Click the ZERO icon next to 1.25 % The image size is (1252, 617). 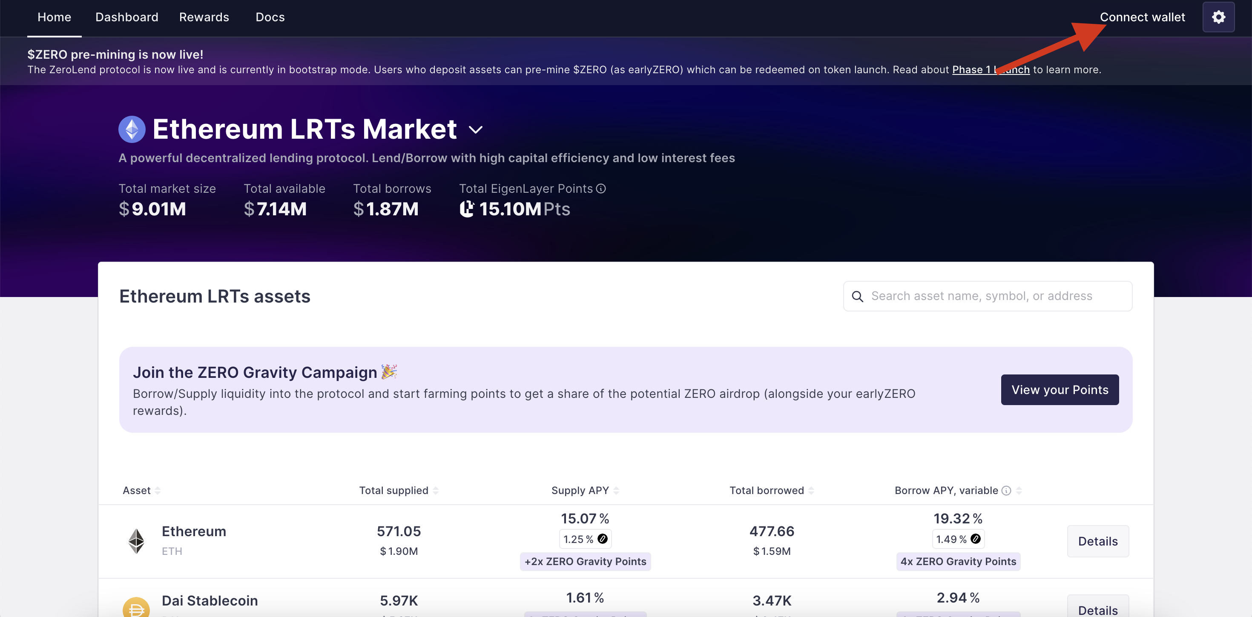(x=602, y=539)
